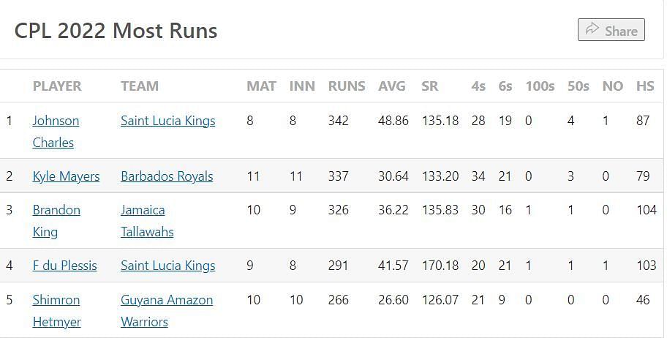Image resolution: width=667 pixels, height=338 pixels.
Task: Open Brandon King player link
Action: tap(56, 221)
